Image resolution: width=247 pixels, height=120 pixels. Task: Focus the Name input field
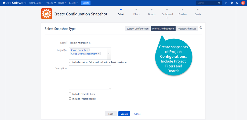click(90, 43)
